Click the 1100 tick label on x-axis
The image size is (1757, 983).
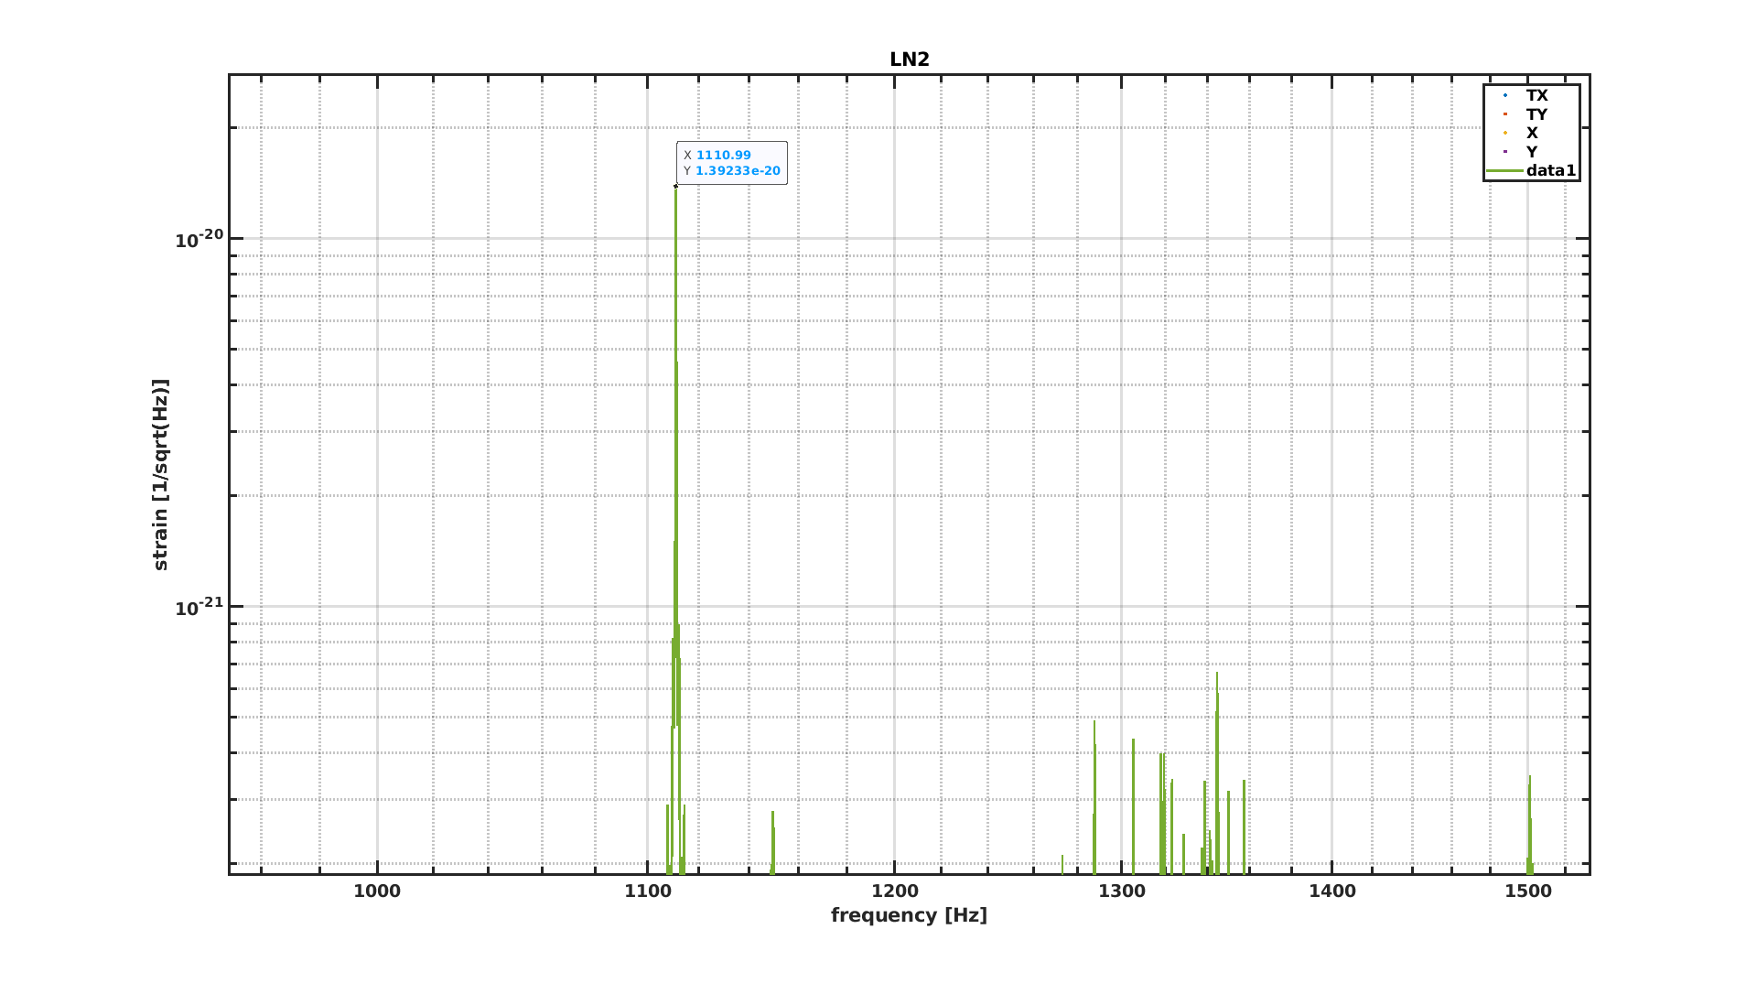pyautogui.click(x=648, y=891)
